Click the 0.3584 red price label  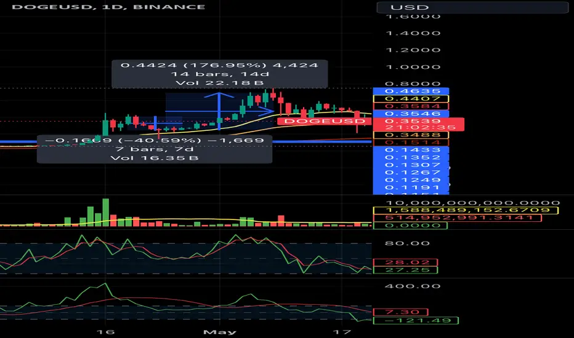pos(411,106)
